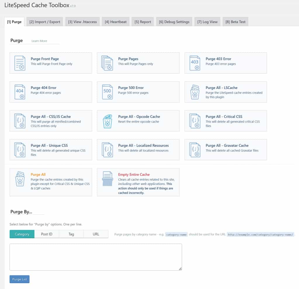Open the Import / Export tab

[45, 22]
